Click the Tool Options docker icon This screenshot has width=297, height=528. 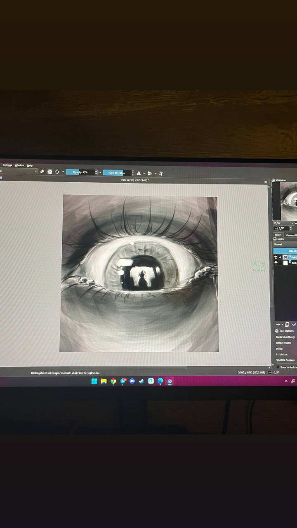point(277,331)
